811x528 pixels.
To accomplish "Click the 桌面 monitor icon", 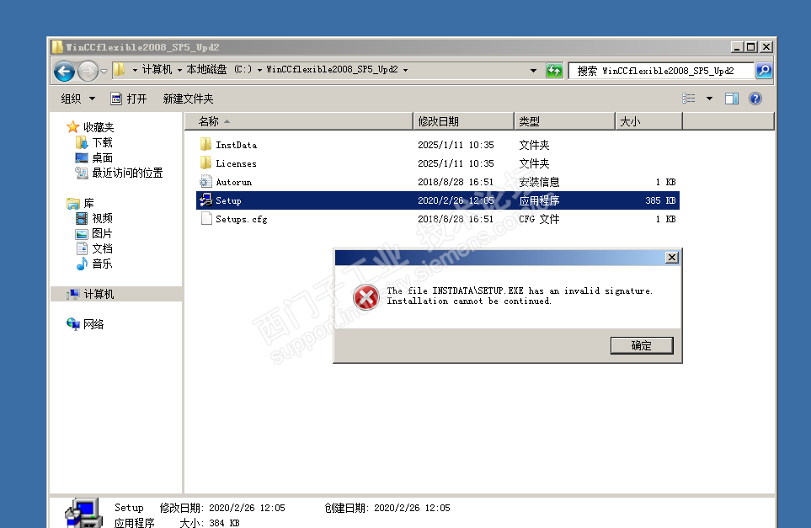I will [x=82, y=157].
